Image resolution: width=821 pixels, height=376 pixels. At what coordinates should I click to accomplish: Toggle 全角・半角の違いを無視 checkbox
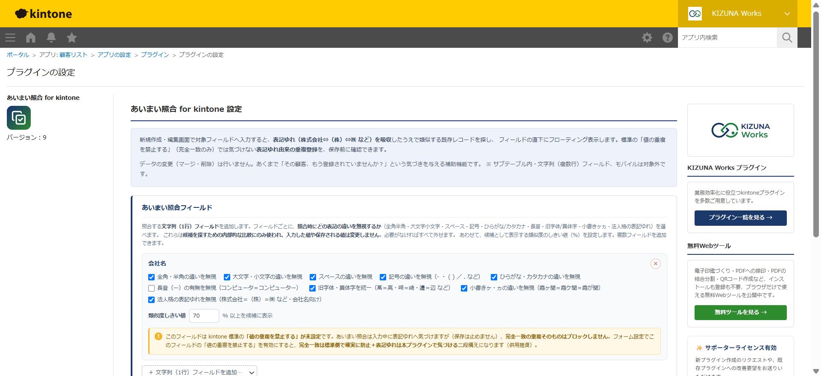click(x=151, y=277)
